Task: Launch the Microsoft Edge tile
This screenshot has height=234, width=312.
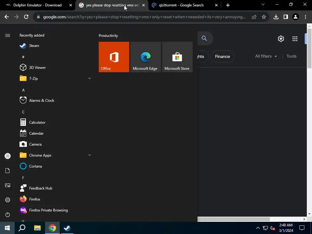Action: [x=145, y=57]
